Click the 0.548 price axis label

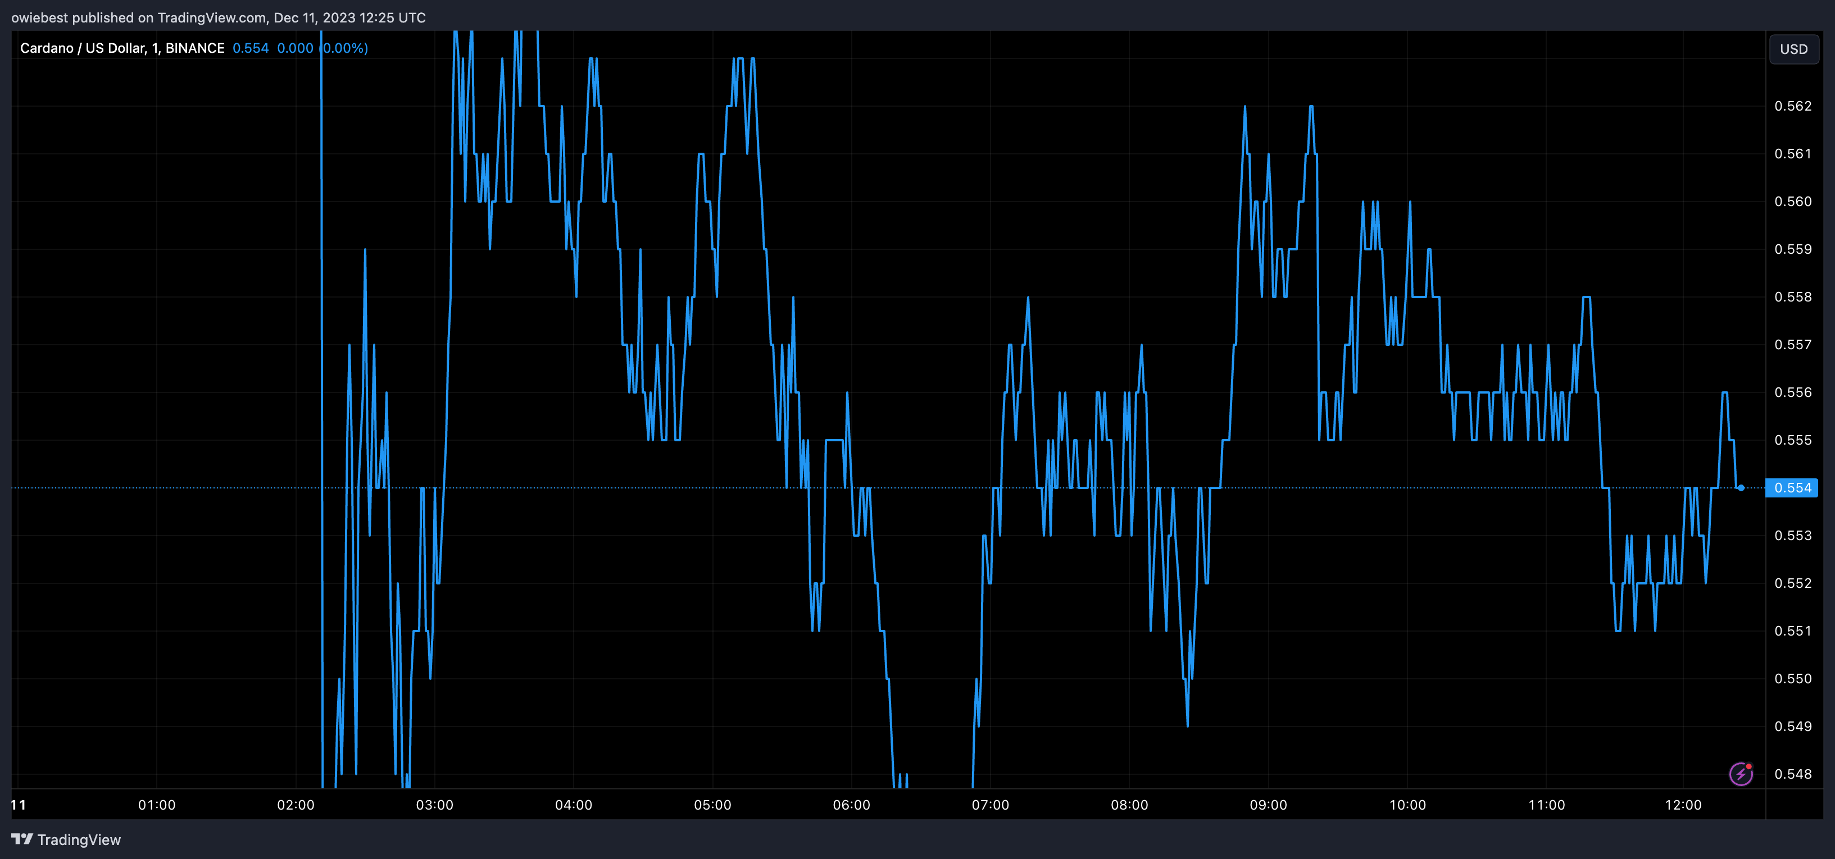point(1792,774)
